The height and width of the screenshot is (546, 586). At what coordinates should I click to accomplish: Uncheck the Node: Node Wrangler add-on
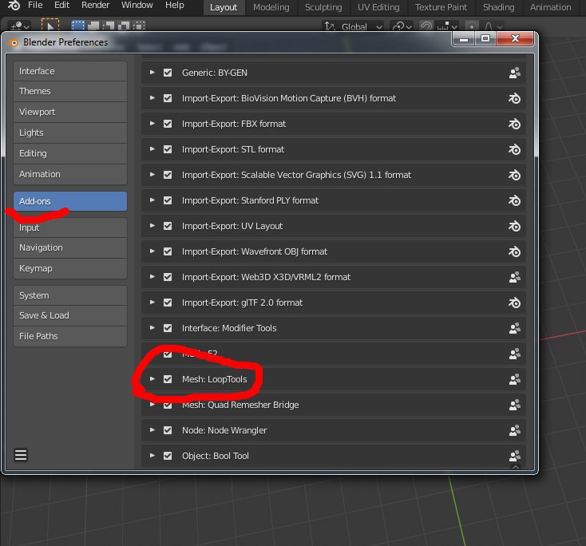point(168,430)
